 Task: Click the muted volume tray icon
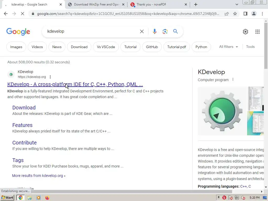pos(243,198)
